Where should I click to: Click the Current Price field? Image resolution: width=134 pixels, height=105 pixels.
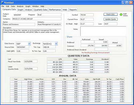tap(87, 19)
